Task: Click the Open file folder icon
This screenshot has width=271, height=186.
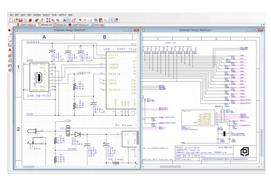Action: [x=16, y=20]
